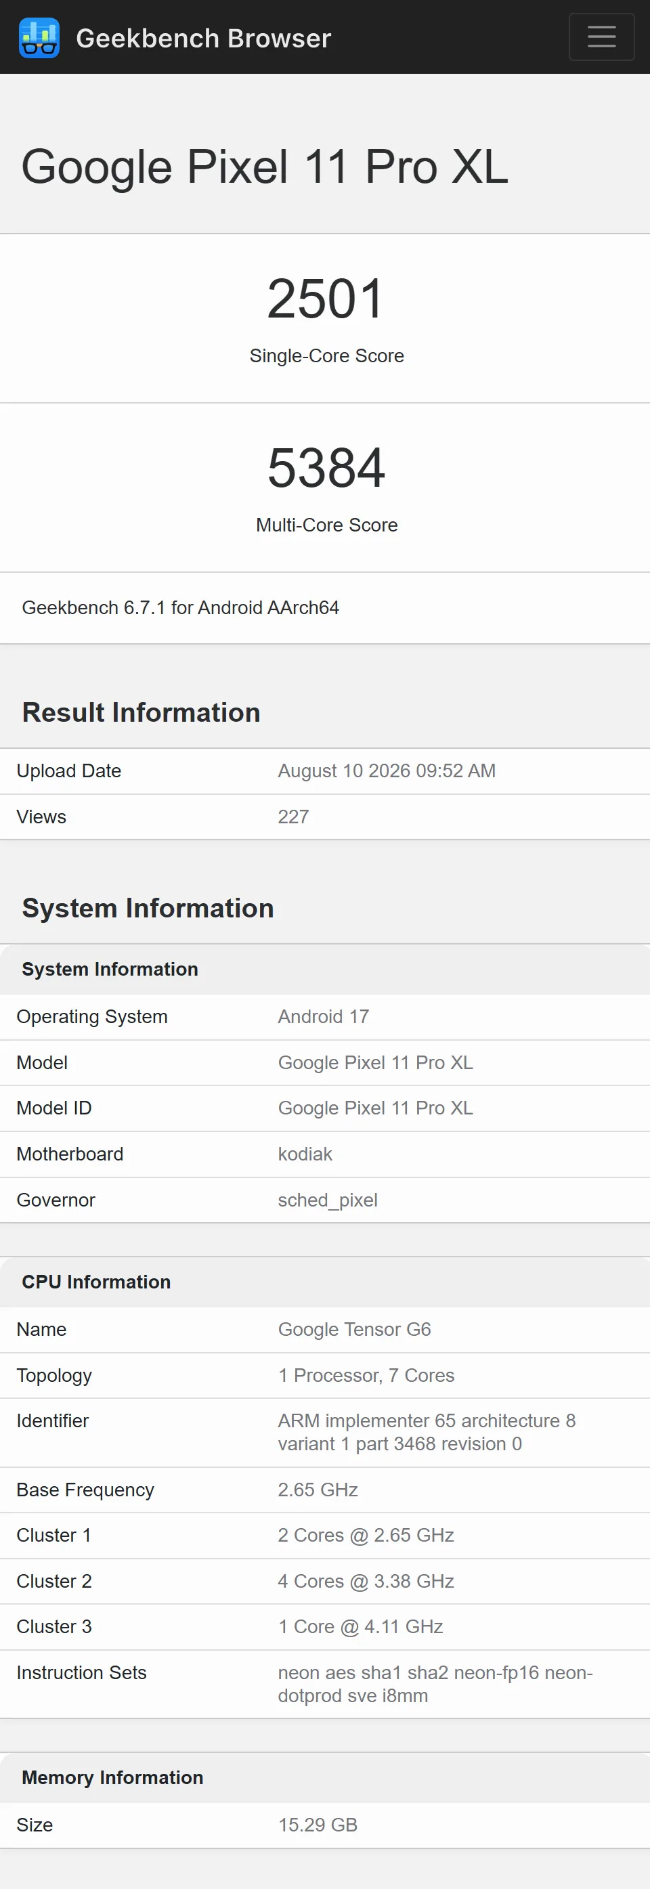Select the 2 Cores @ 2.65 GHz value
The width and height of the screenshot is (650, 1889).
(366, 1536)
